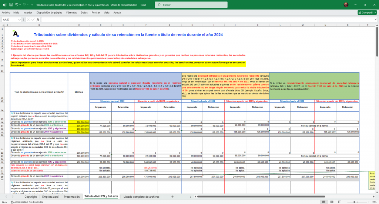Screen dimensions: 379x204
Task: Click the horizontal scroll left arrow
Action: click(x=195, y=197)
